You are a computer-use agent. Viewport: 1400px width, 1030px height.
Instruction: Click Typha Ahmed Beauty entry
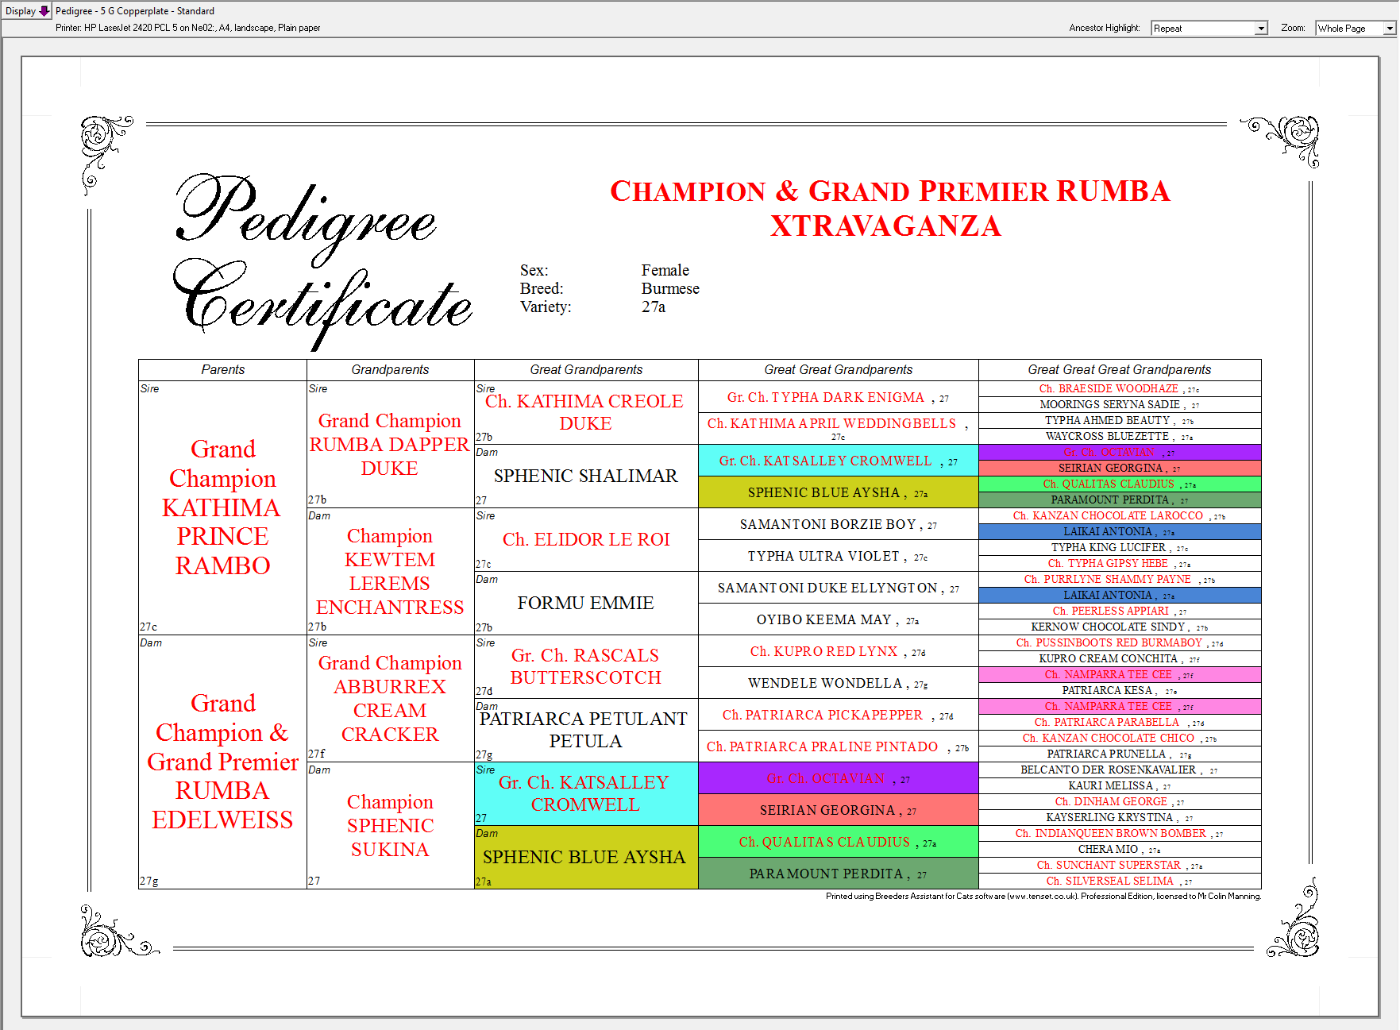point(1120,421)
